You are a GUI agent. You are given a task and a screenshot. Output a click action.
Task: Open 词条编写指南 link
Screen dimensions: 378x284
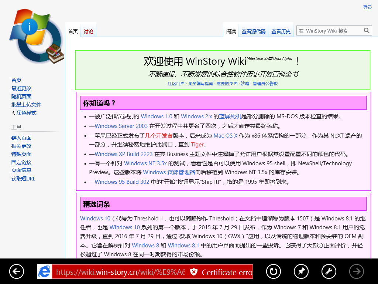(x=200, y=84)
